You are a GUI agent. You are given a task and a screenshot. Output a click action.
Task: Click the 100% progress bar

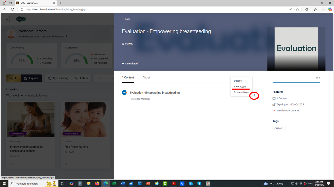[296, 83]
